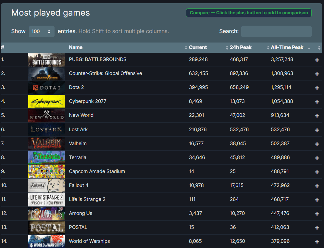Open Counter-Strike: Global Offensive link

coord(106,73)
